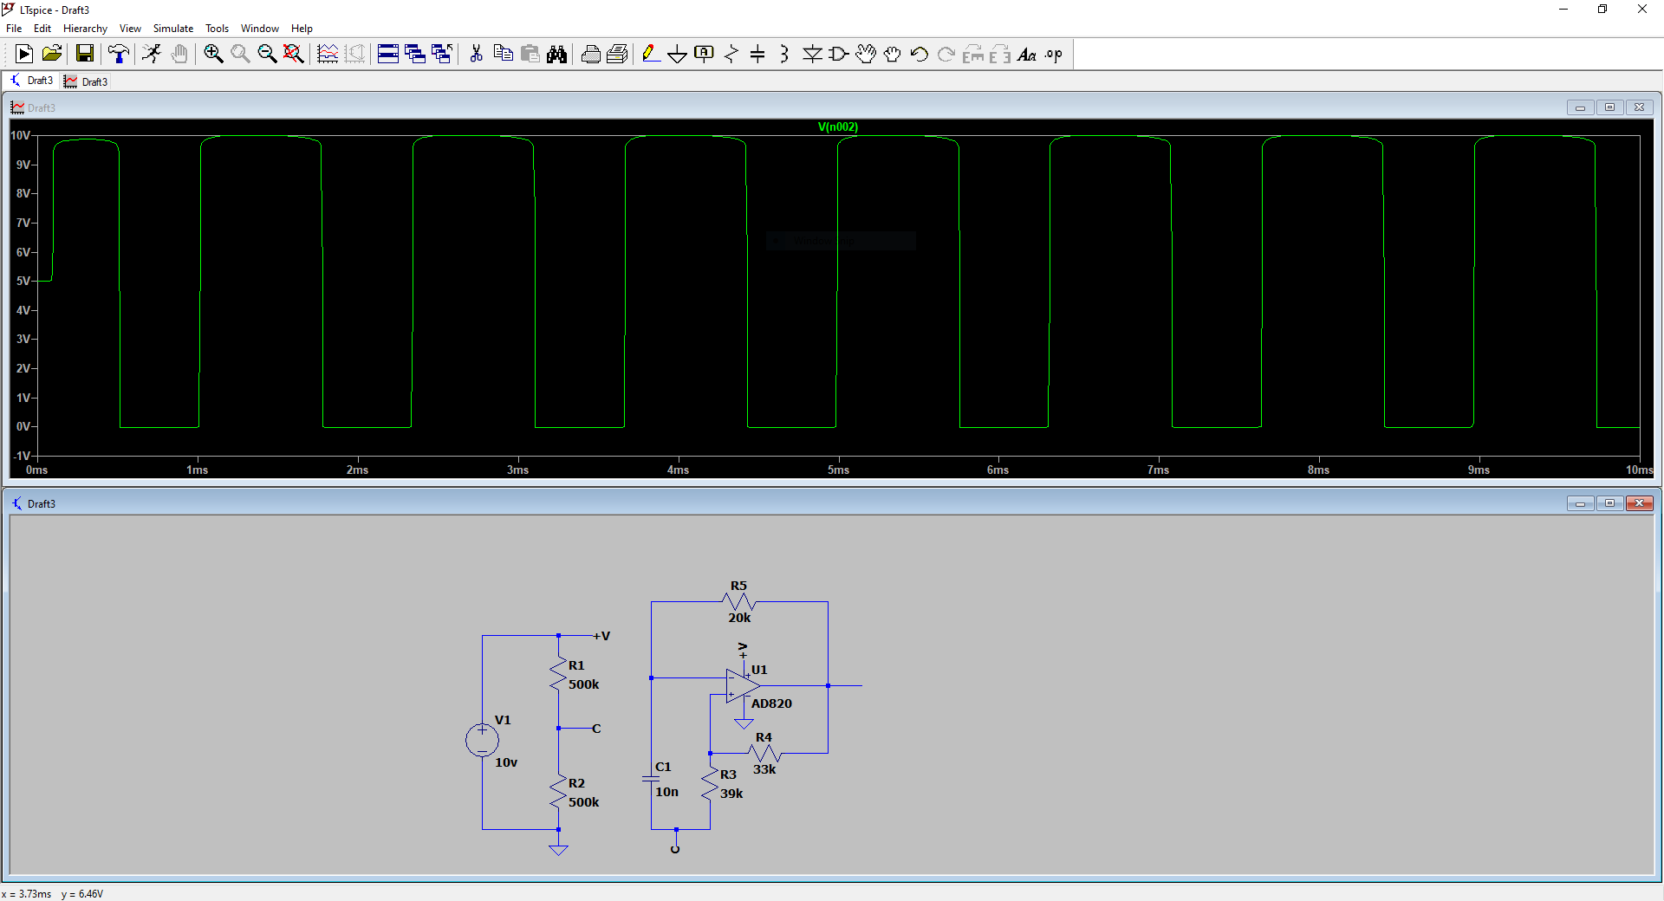Open a file with the folder icon

(52, 55)
